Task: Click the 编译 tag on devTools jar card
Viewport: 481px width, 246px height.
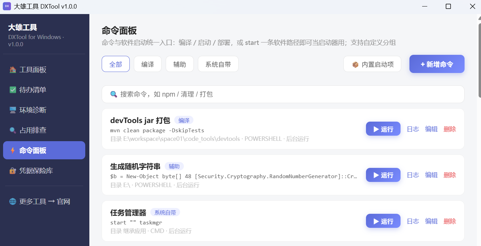Action: pos(184,120)
